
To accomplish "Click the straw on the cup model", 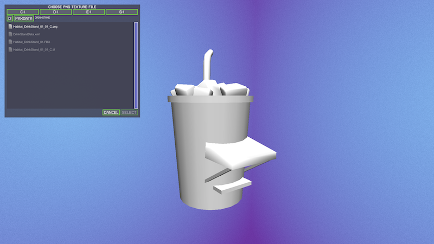I will tap(207, 65).
